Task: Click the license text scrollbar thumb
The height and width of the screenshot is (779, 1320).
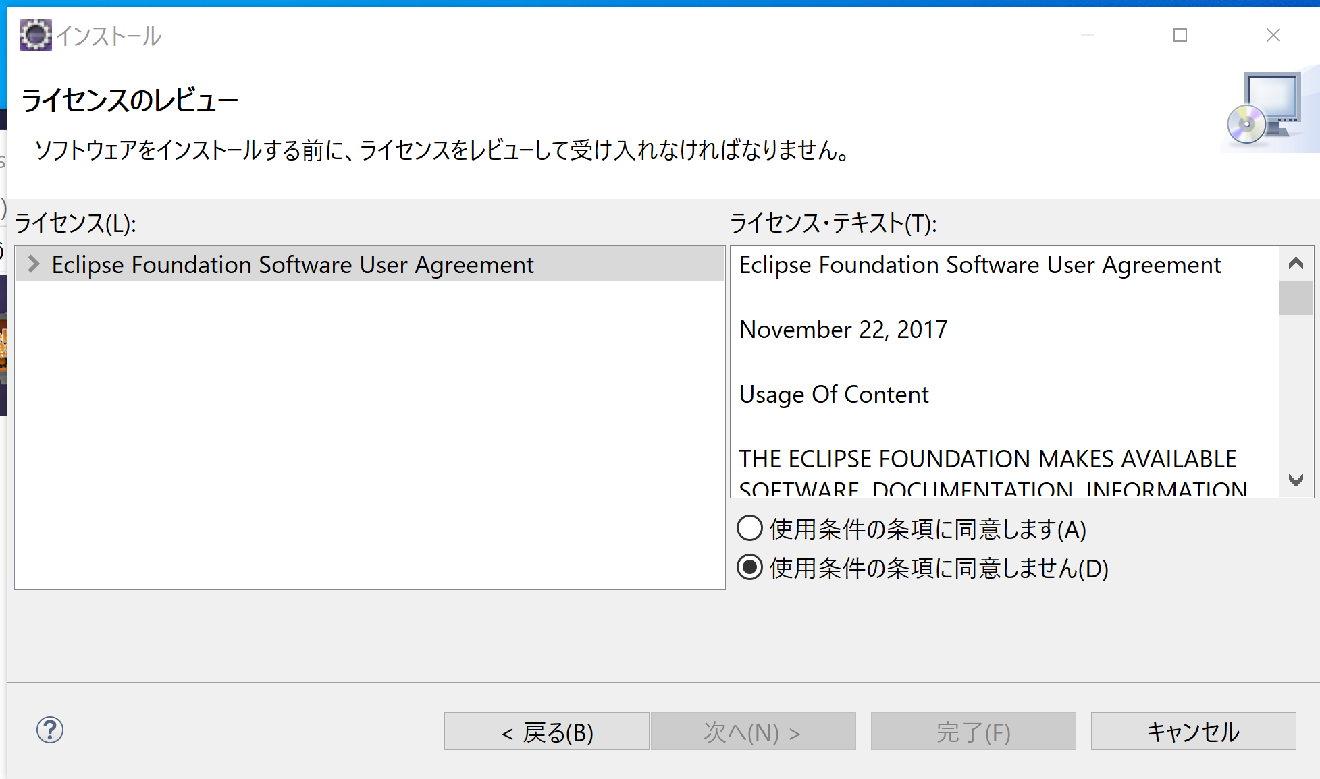Action: pyautogui.click(x=1296, y=297)
